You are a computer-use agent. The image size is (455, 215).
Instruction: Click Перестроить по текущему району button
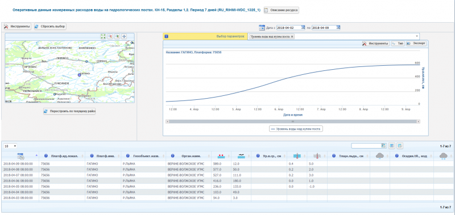coord(69,111)
